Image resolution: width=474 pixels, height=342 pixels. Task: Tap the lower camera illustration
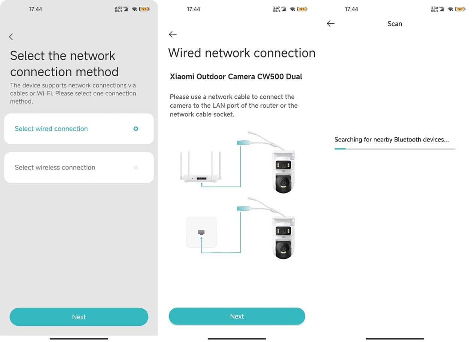(283, 237)
